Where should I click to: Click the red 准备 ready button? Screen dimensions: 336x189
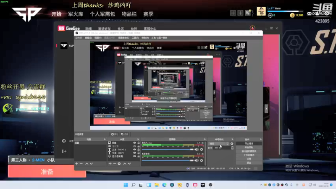coord(47,171)
